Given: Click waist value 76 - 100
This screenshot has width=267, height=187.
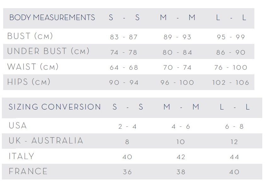Looking at the screenshot, I should [x=231, y=67].
